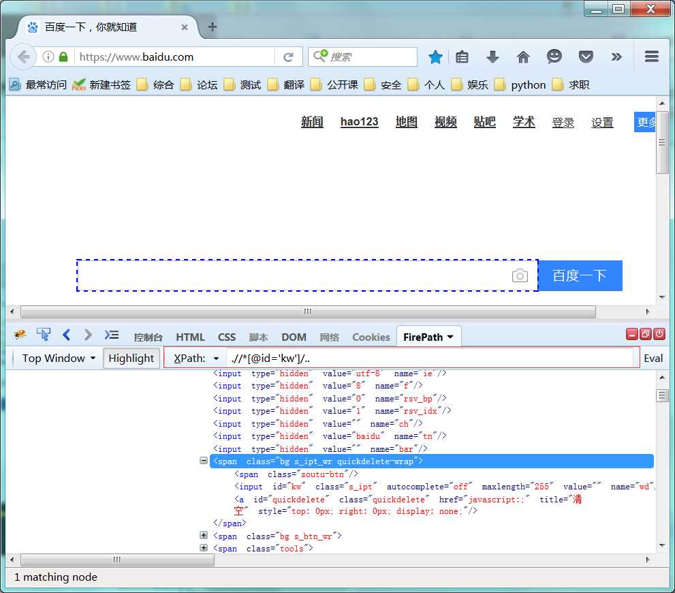Open the Pocket icon
The width and height of the screenshot is (675, 593).
[x=586, y=57]
